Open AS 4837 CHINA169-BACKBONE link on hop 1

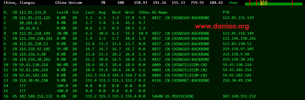(181, 18)
